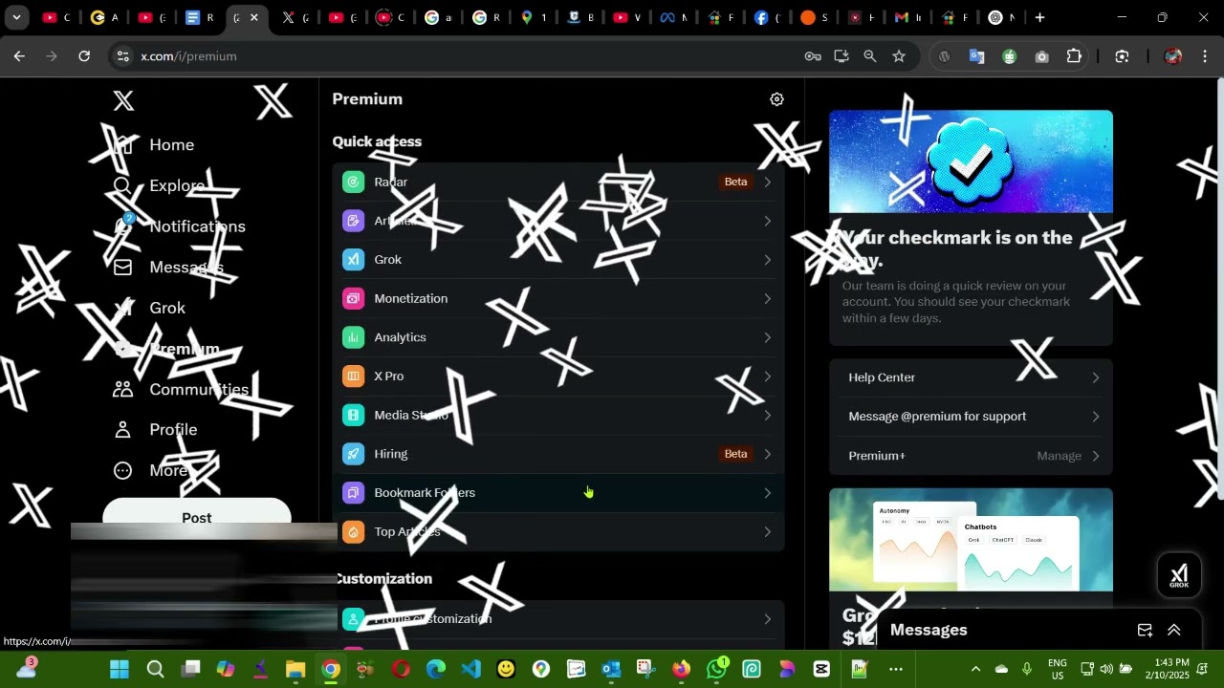
Task: Expand the Messages drawer
Action: coord(1174,630)
